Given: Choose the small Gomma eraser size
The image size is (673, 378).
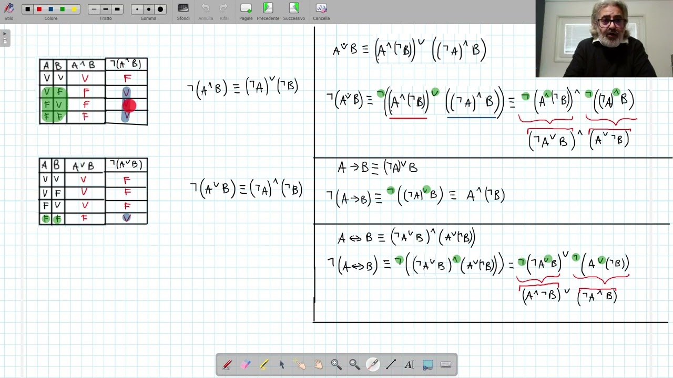Looking at the screenshot, I should click(137, 9).
